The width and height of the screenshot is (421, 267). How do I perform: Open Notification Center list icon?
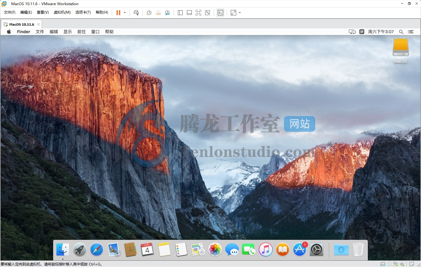(x=410, y=32)
